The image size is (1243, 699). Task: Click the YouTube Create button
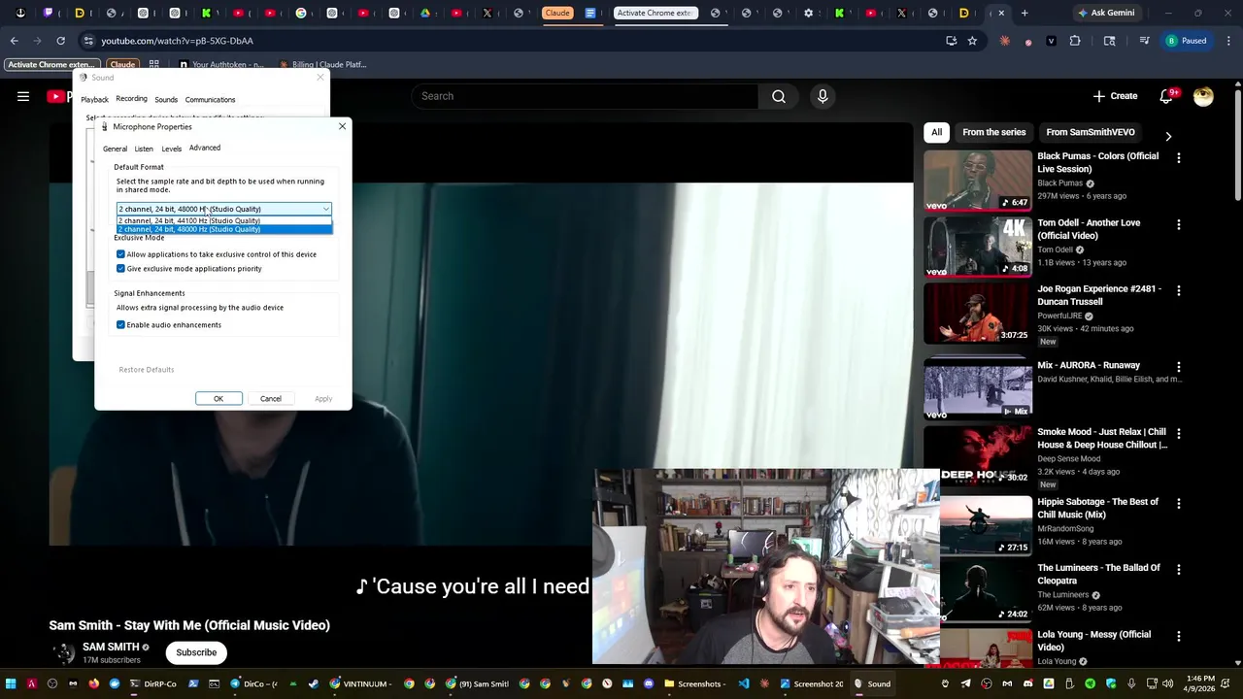tap(1115, 96)
